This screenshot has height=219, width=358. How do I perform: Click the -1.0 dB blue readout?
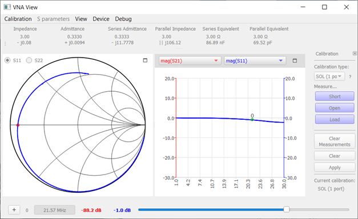tap(122, 210)
